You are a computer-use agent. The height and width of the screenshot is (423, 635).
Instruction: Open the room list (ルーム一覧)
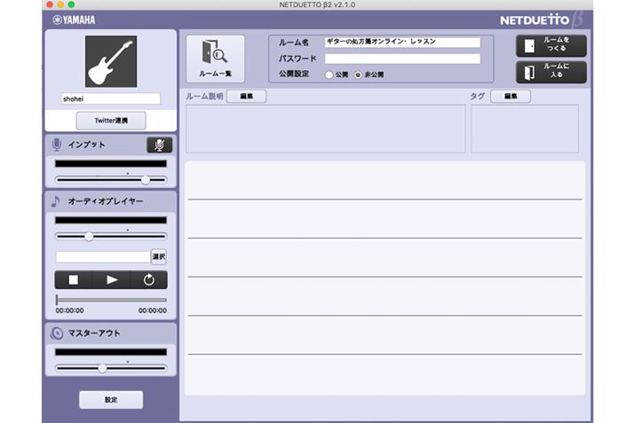[x=216, y=59]
